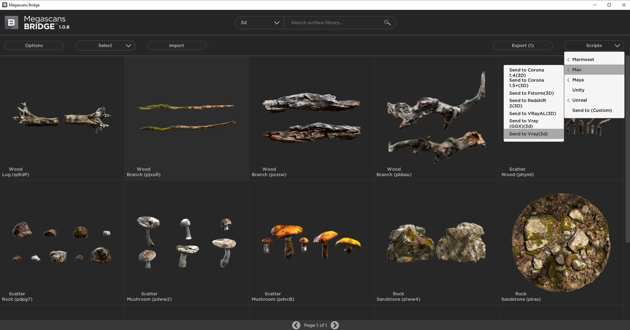
Task: Open the 3d asset type dropdown
Action: [x=260, y=23]
